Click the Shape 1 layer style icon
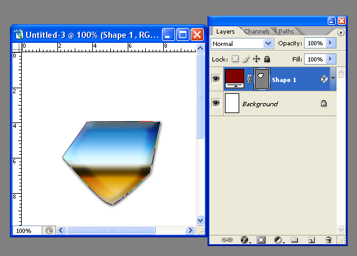 click(324, 79)
